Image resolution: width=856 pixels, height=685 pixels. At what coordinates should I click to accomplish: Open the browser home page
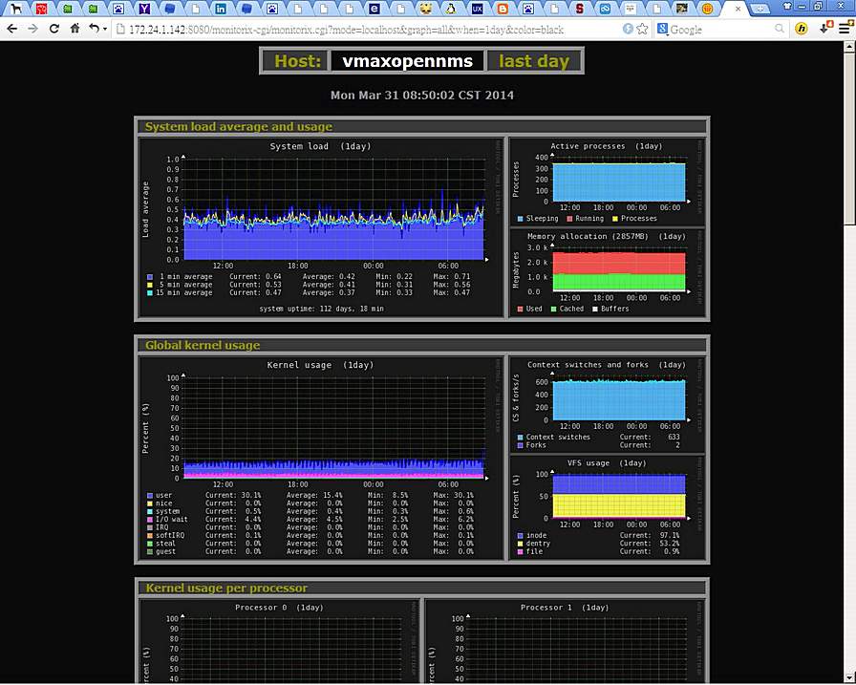pos(75,29)
